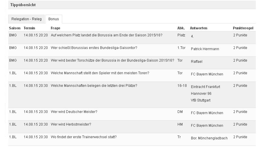The width and height of the screenshot is (264, 147).
Task: Click the Antworten column header
Action: coord(199,28)
